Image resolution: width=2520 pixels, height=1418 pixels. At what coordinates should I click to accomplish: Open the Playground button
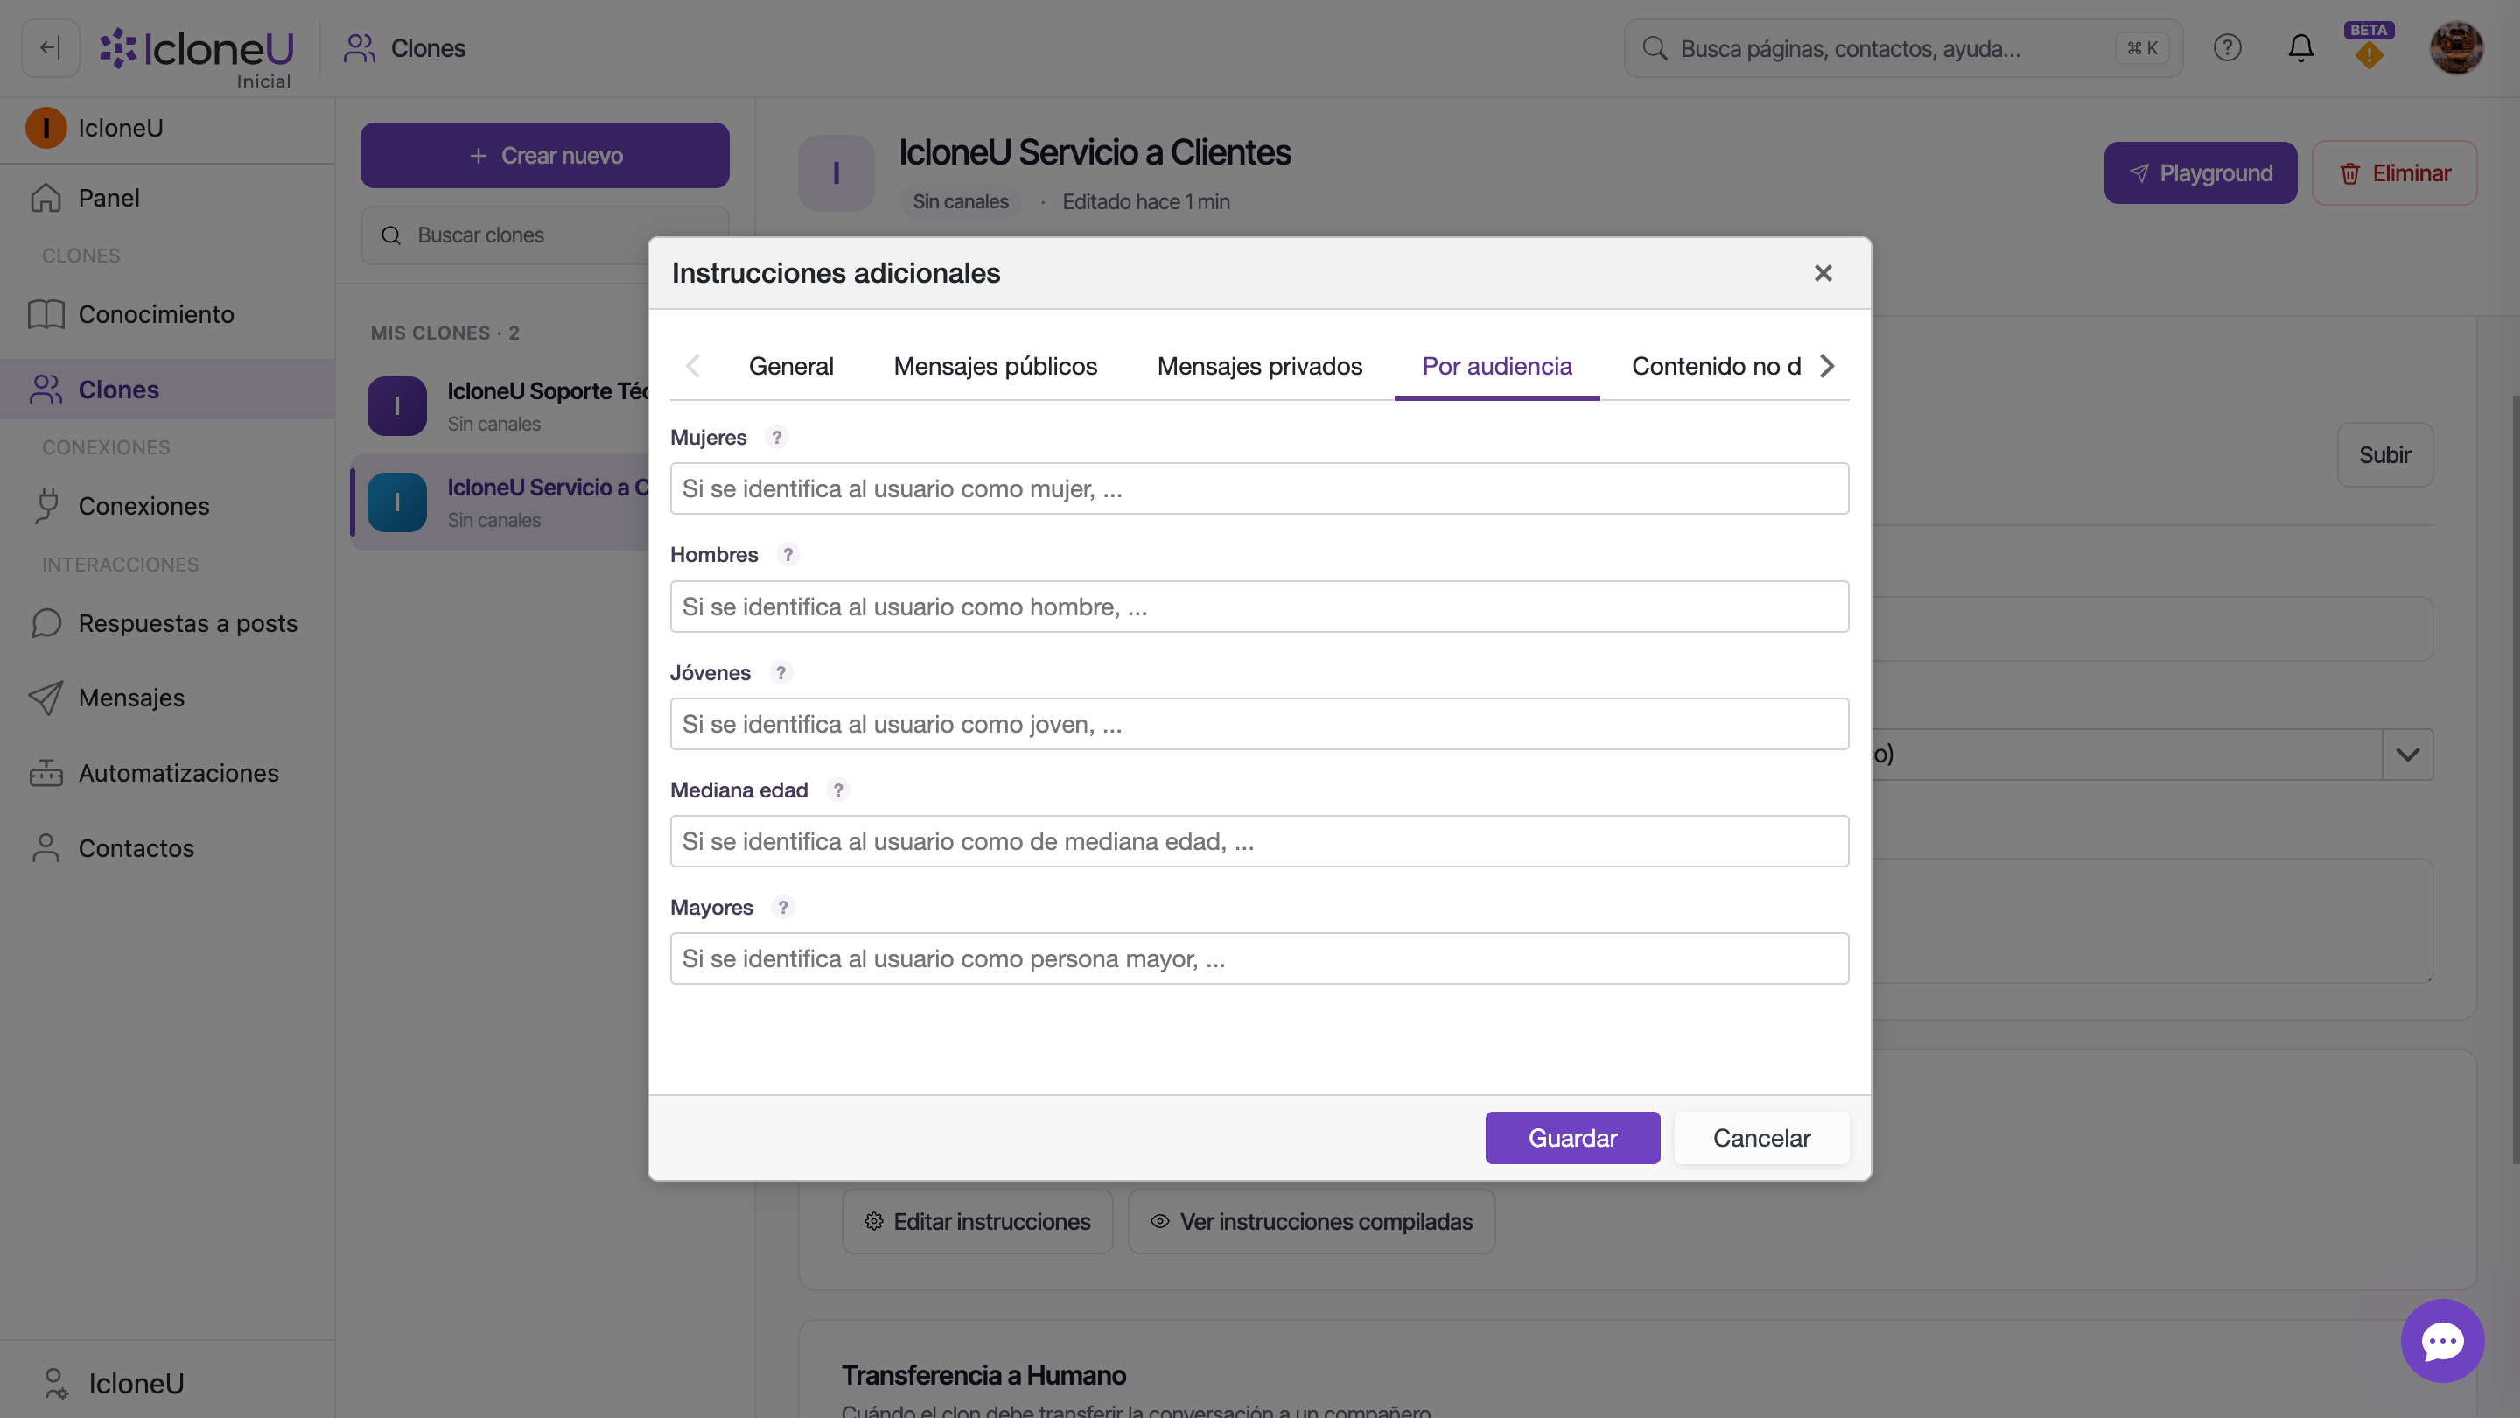coord(2200,172)
